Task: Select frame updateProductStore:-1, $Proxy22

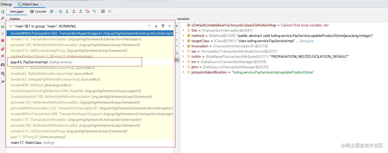Action: tap(90, 56)
